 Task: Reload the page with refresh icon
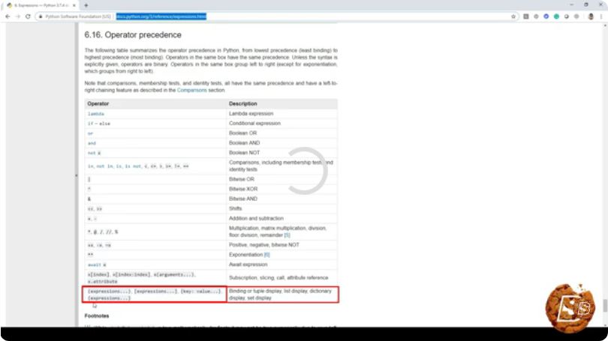pyautogui.click(x=28, y=16)
